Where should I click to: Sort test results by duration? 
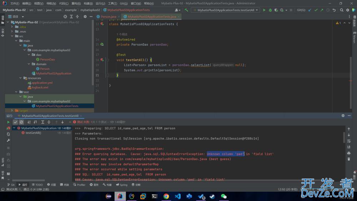35,122
